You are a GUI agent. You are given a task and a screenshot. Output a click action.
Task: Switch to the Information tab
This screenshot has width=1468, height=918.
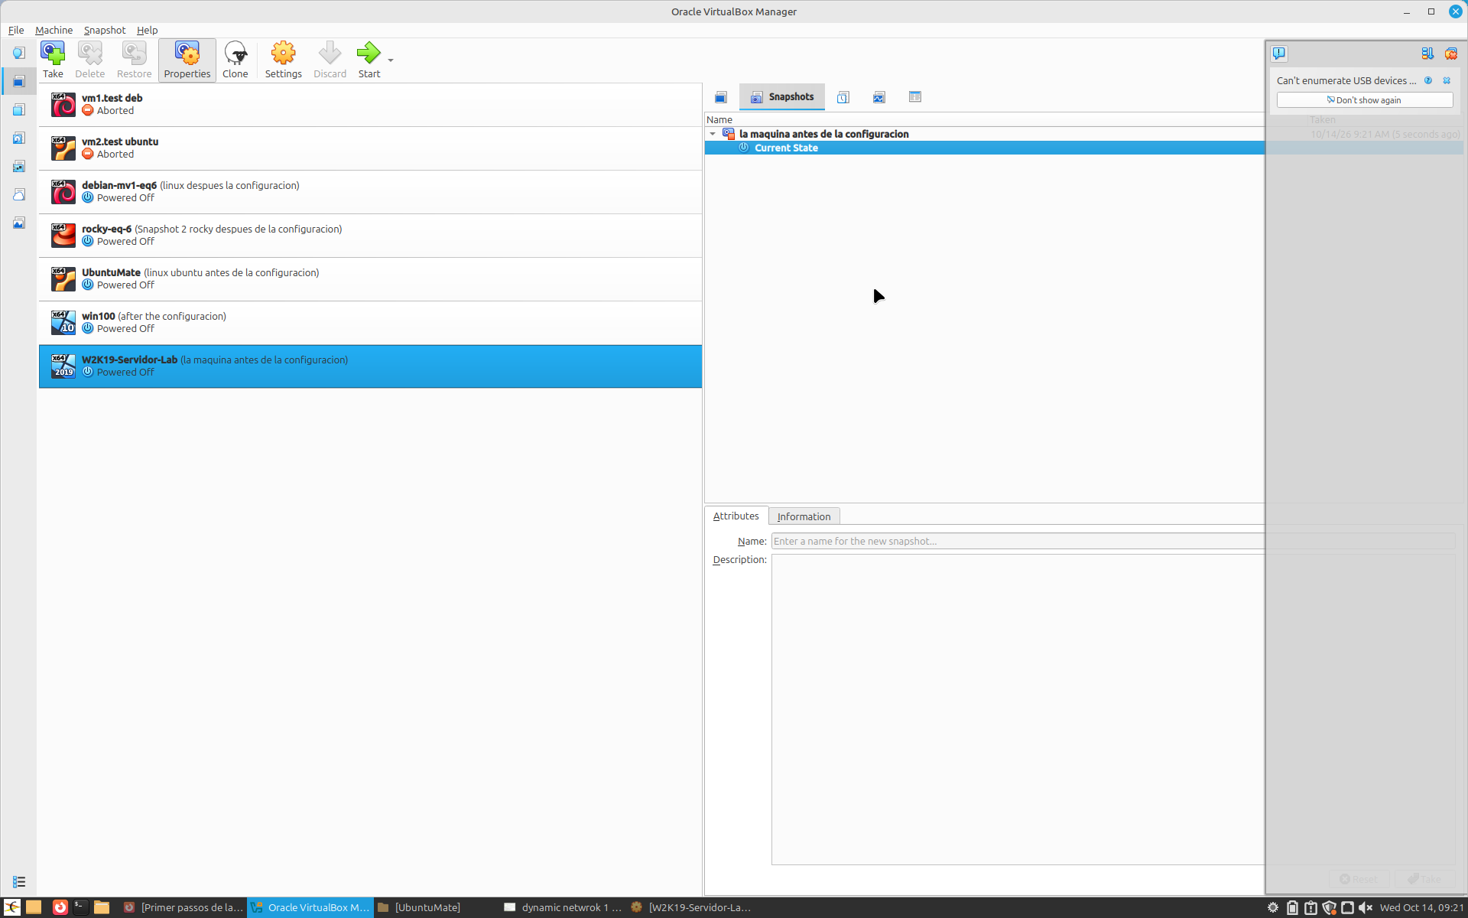click(804, 516)
